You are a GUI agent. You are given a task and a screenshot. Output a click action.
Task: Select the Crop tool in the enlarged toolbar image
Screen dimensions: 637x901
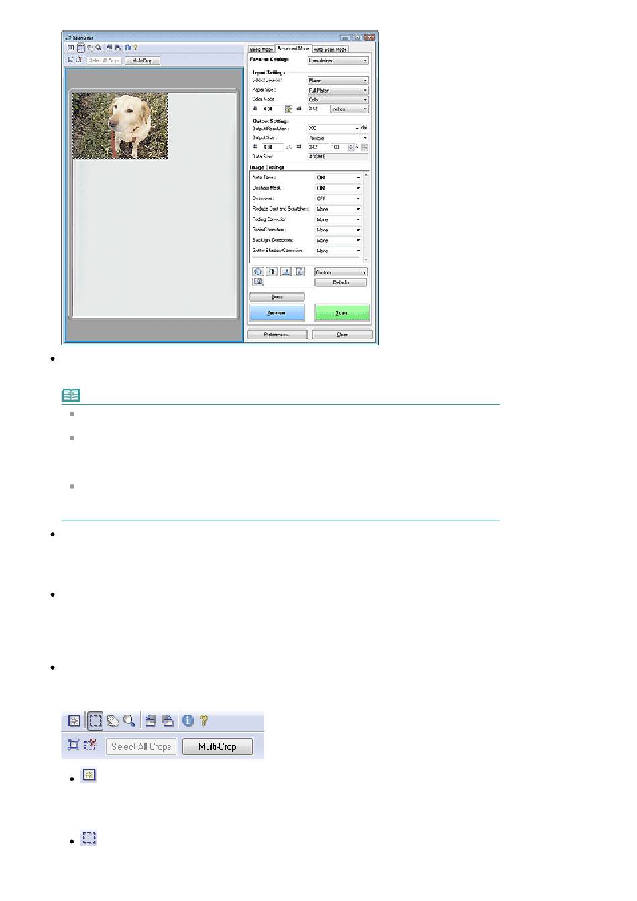[95, 721]
